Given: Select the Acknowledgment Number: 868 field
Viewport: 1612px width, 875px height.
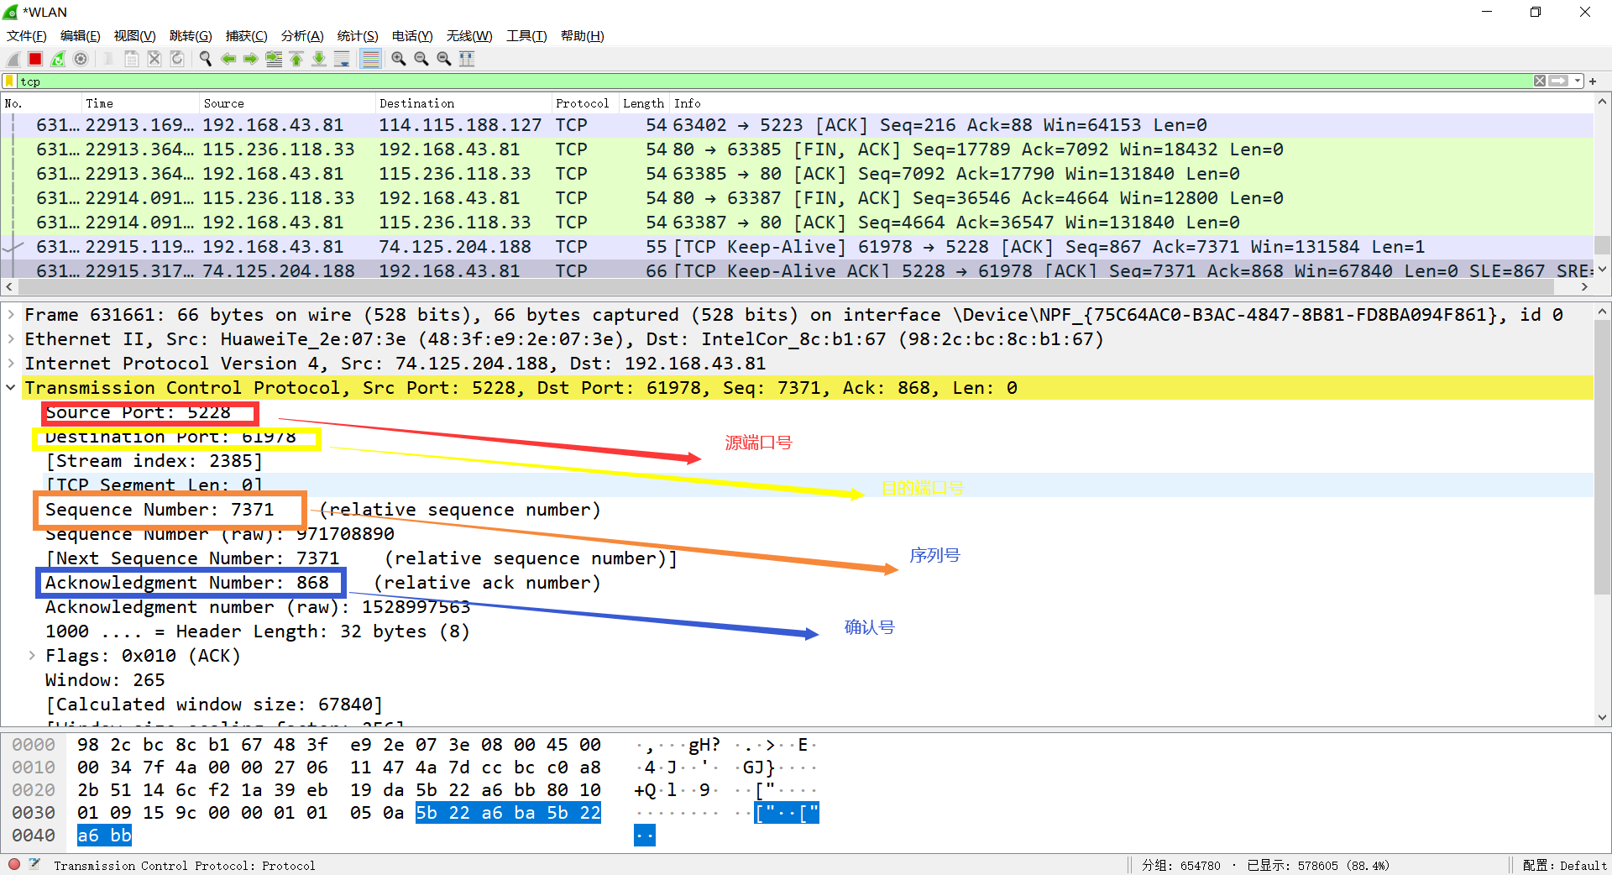Looking at the screenshot, I should click(x=187, y=583).
